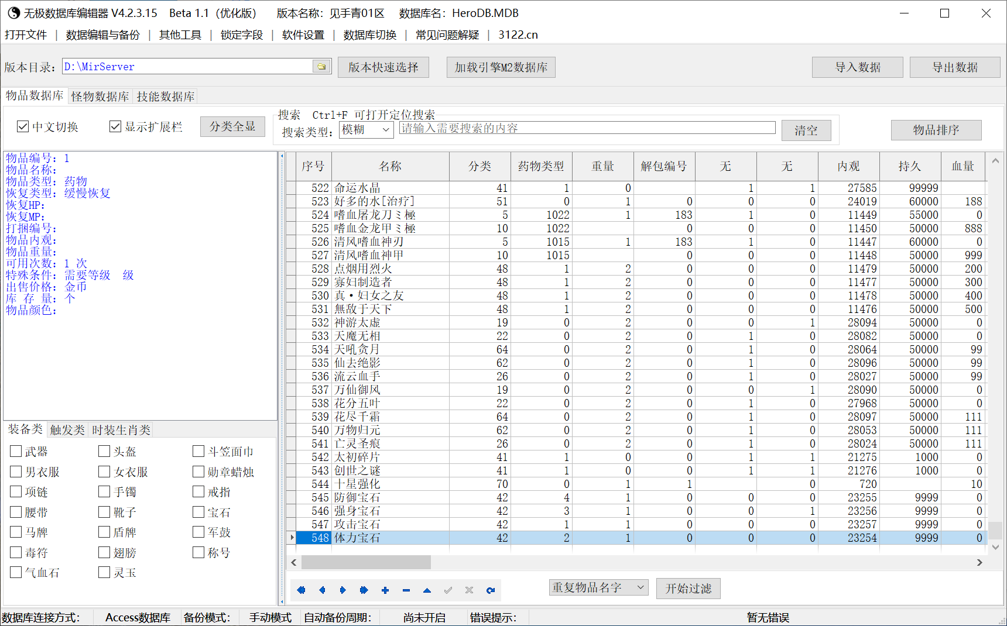Screen dimensions: 1007x626
Task: Open the 软件设置 menu
Action: pyautogui.click(x=303, y=35)
